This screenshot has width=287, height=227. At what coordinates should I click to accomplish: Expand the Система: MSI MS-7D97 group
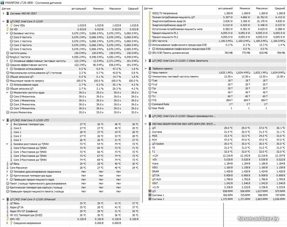[3, 13]
